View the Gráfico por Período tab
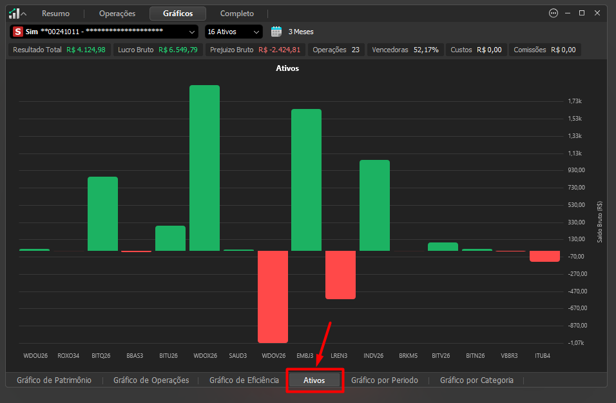 click(385, 380)
